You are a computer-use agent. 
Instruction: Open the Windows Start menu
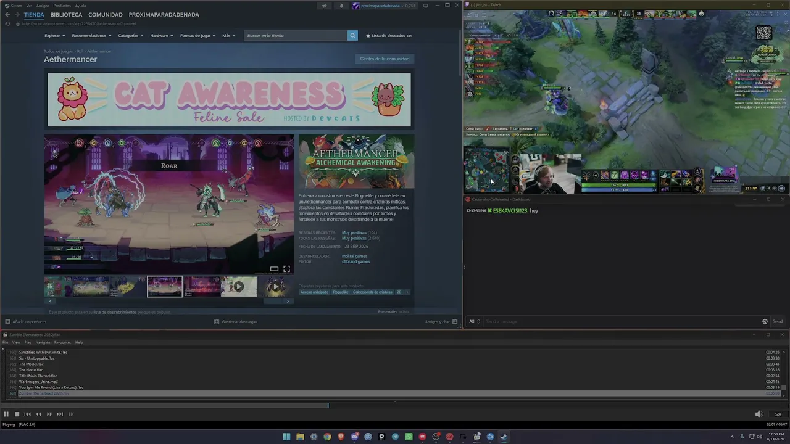click(286, 437)
